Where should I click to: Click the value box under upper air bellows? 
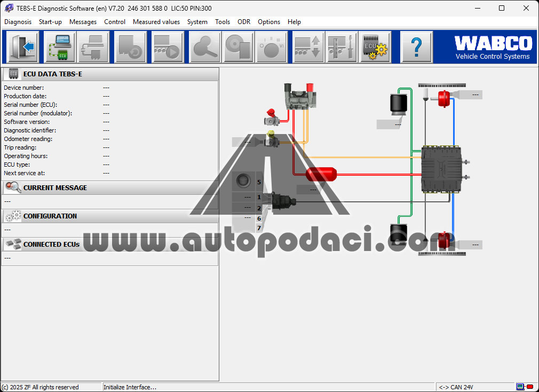click(x=389, y=124)
